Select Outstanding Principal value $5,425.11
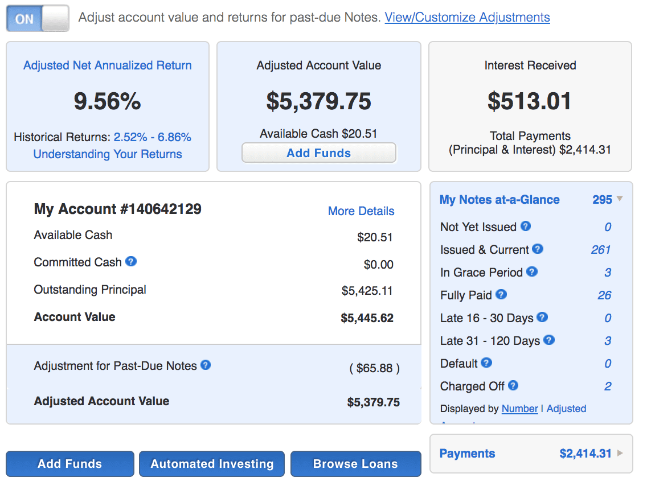Screen dimensions: 647x494 click(x=367, y=291)
